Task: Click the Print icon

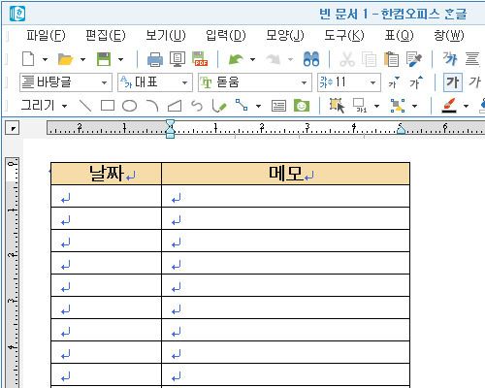Action: (155, 59)
